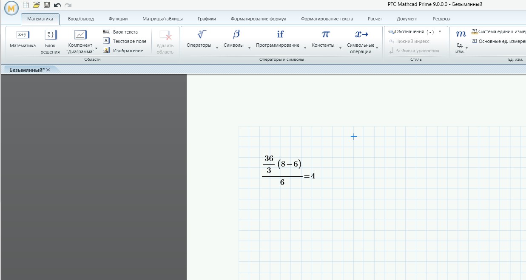The height and width of the screenshot is (280, 526).
Task: Insert a Блок текста region
Action: tap(121, 32)
